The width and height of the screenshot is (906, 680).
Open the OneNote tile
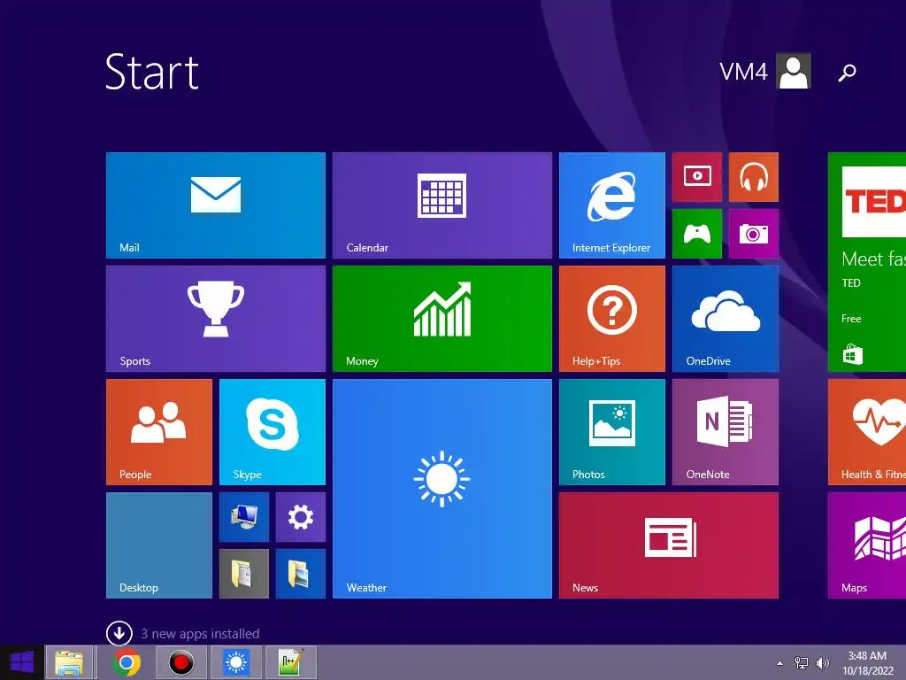[726, 432]
